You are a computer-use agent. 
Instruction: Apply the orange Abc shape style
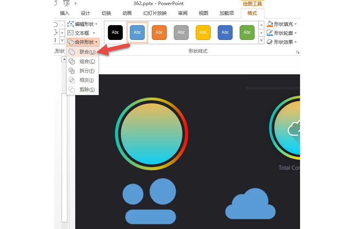coord(159,32)
